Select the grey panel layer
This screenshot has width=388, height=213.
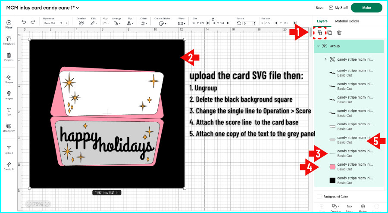pos(349,140)
